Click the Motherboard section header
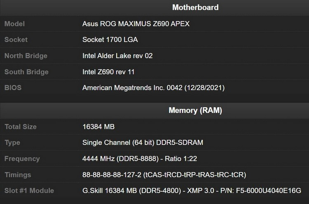 coord(195,7)
